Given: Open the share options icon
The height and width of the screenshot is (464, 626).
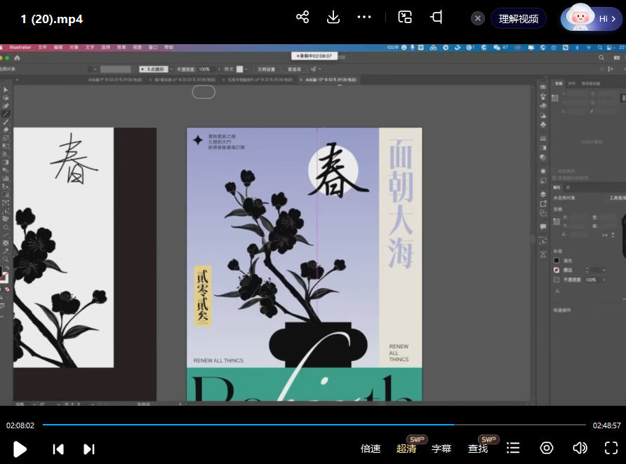Looking at the screenshot, I should pyautogui.click(x=302, y=18).
